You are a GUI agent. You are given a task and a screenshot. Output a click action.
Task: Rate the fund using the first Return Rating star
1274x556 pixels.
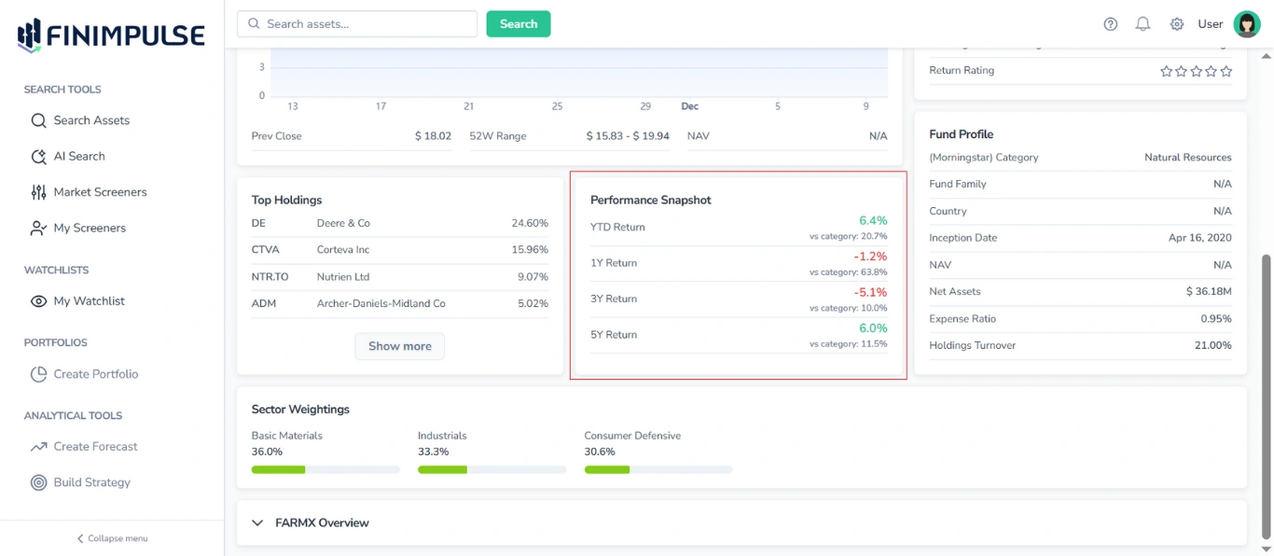[x=1165, y=70]
